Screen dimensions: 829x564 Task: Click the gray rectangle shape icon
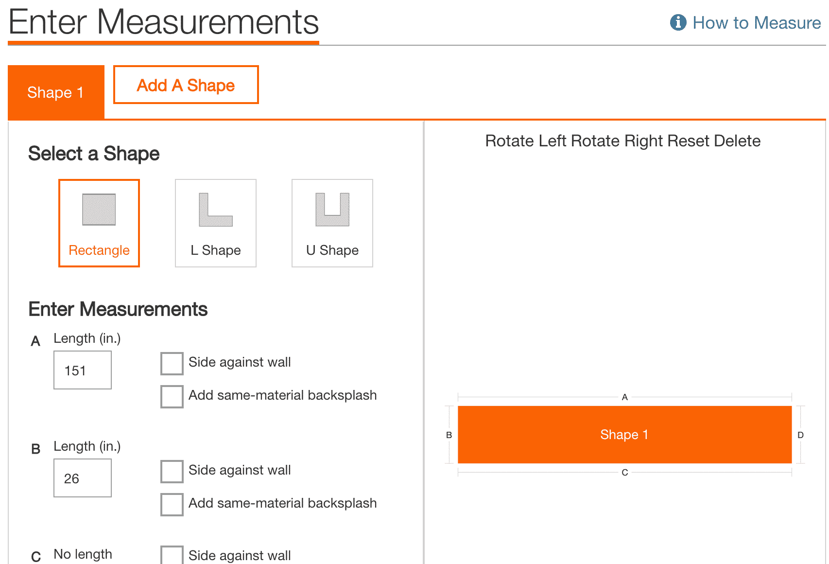99,210
